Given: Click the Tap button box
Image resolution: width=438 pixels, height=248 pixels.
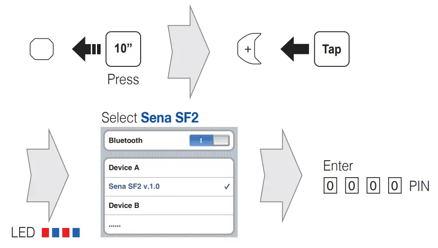Looking at the screenshot, I should (x=332, y=49).
